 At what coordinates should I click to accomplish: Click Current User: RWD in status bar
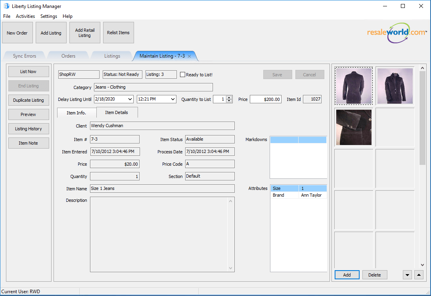[21, 292]
